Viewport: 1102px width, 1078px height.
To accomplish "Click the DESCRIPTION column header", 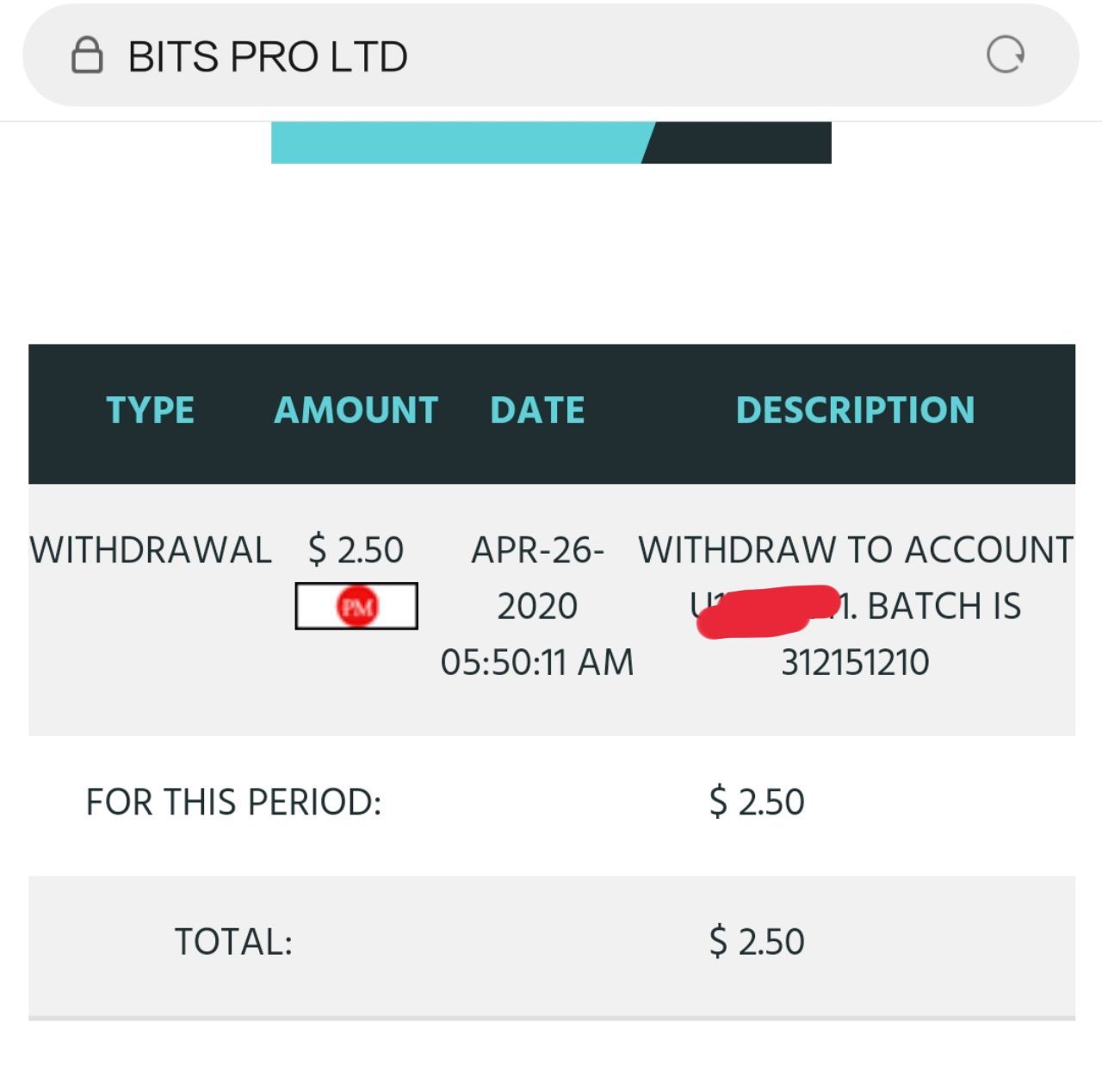I will coord(855,410).
